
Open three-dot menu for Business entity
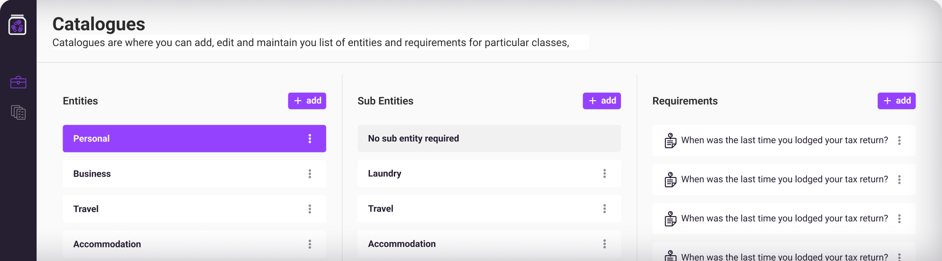coord(310,174)
